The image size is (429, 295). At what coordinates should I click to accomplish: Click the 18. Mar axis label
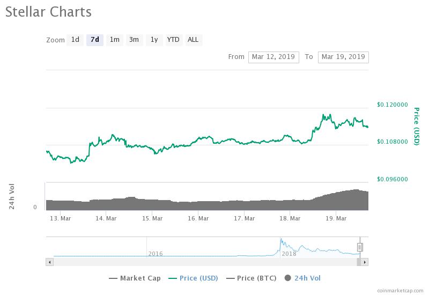pyautogui.click(x=290, y=218)
